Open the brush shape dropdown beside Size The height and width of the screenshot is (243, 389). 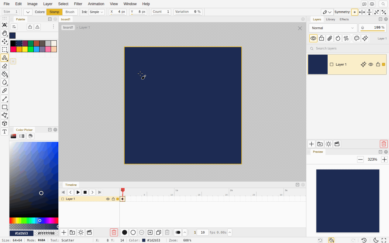click(28, 12)
